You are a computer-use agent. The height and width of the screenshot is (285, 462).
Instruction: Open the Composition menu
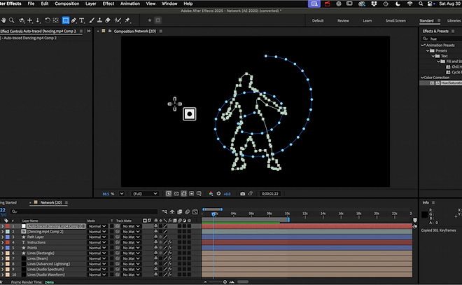pyautogui.click(x=66, y=4)
